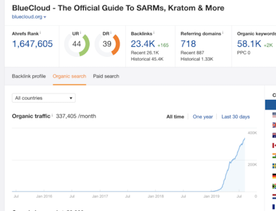Click the United Kingdom flag icon
This screenshot has width=276, height=211.
coord(274,125)
